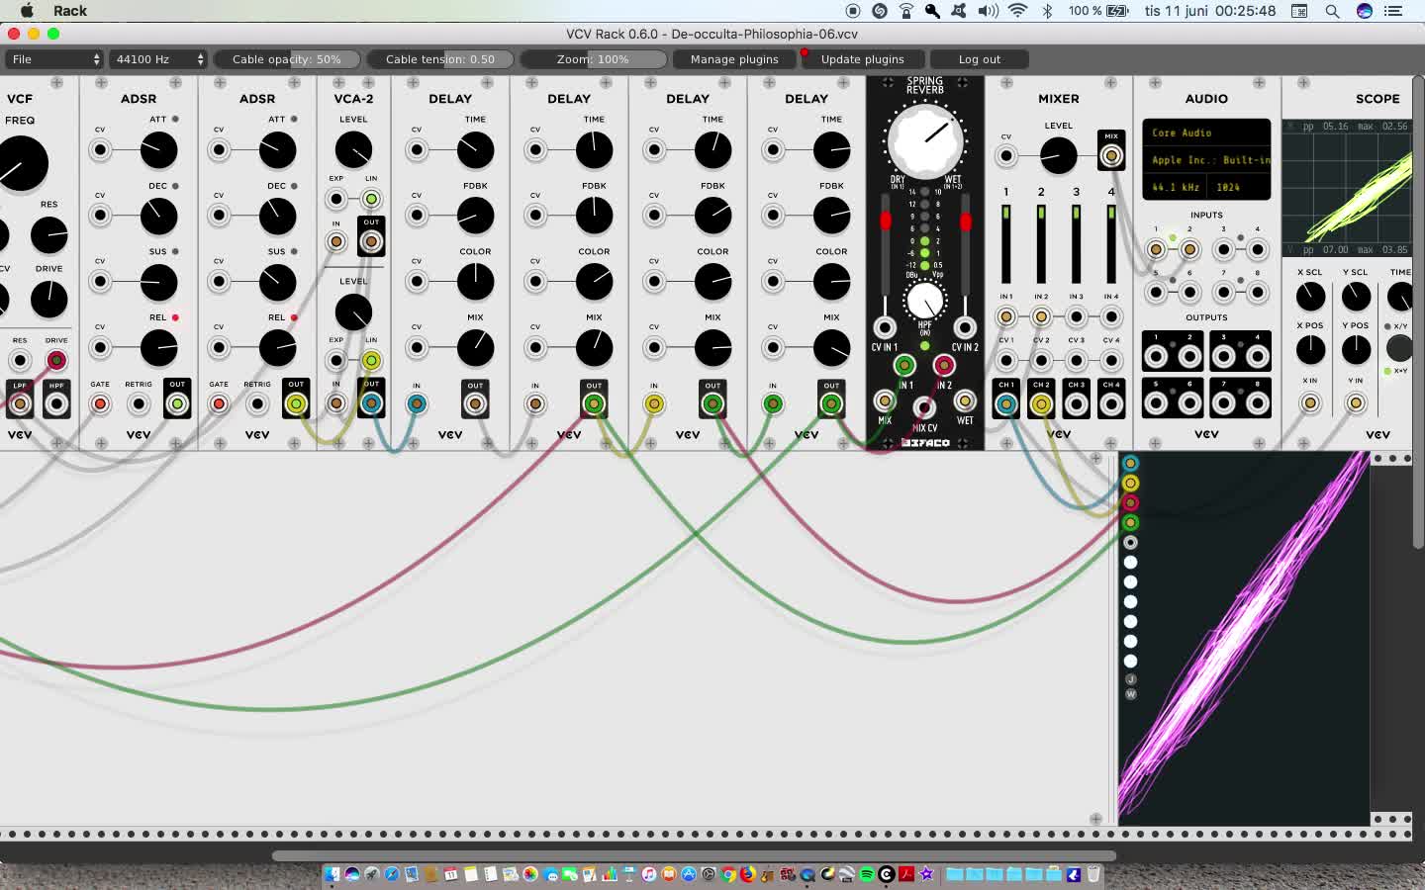This screenshot has width=1425, height=890.
Task: Open Spotify from the Dock
Action: (866, 874)
